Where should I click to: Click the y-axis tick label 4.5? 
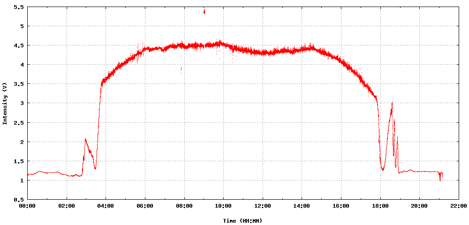pos(19,45)
